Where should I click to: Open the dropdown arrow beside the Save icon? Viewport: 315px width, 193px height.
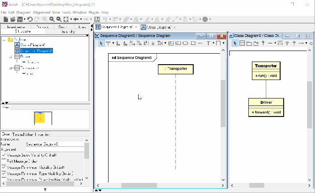[24, 19]
